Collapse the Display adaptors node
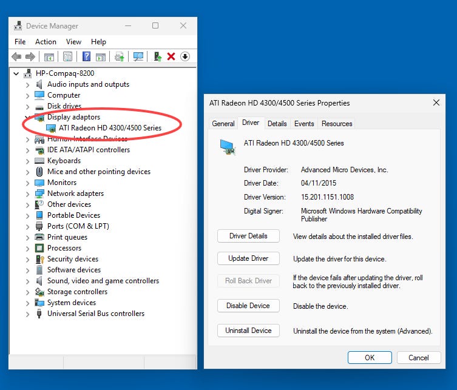 (x=27, y=117)
